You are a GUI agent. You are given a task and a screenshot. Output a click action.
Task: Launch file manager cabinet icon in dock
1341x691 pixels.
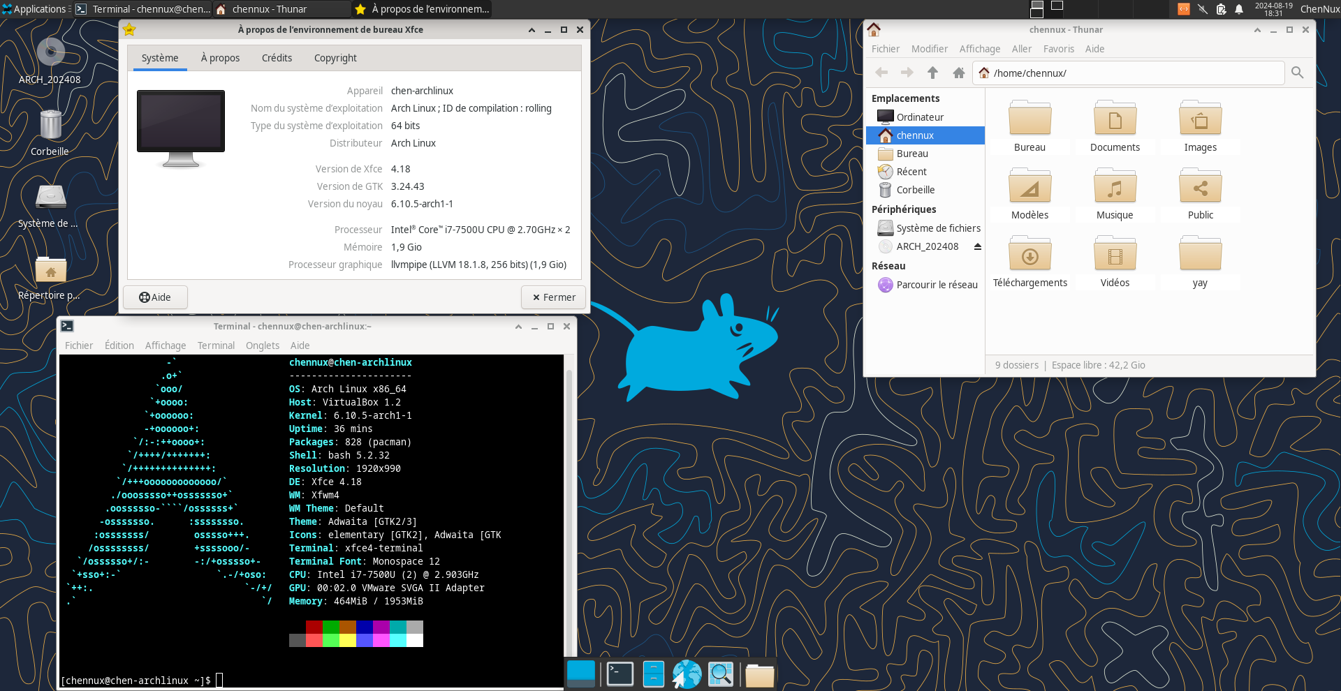(x=654, y=674)
